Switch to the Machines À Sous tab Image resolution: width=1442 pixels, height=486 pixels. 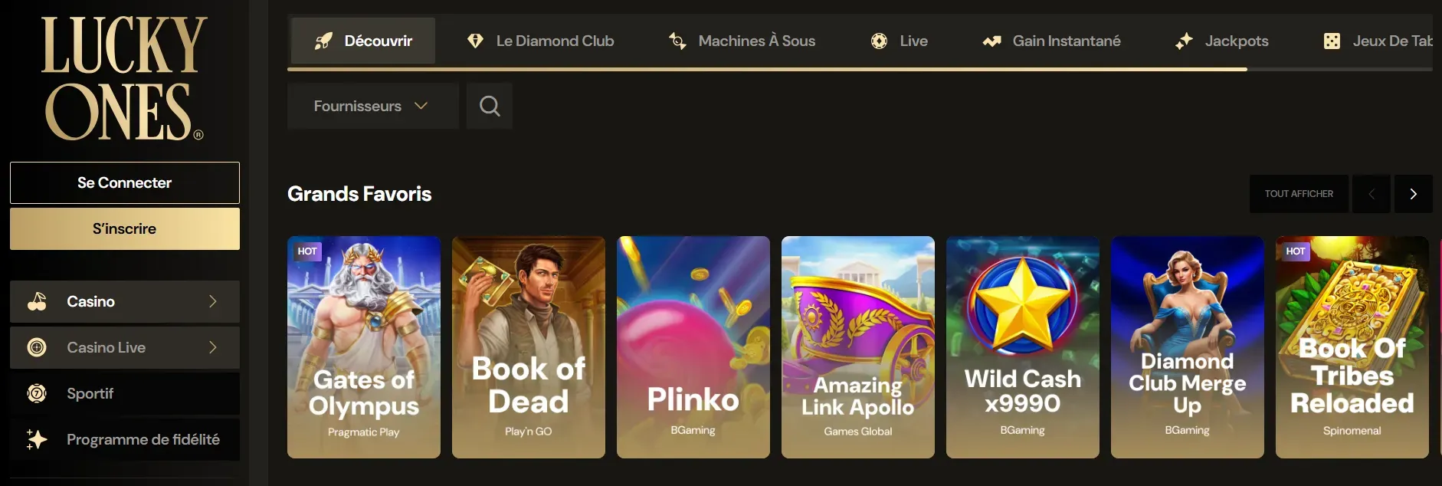click(741, 41)
